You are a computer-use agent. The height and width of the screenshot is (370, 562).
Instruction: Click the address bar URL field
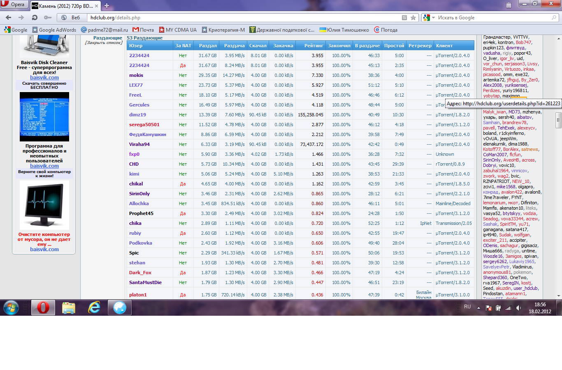coord(244,18)
